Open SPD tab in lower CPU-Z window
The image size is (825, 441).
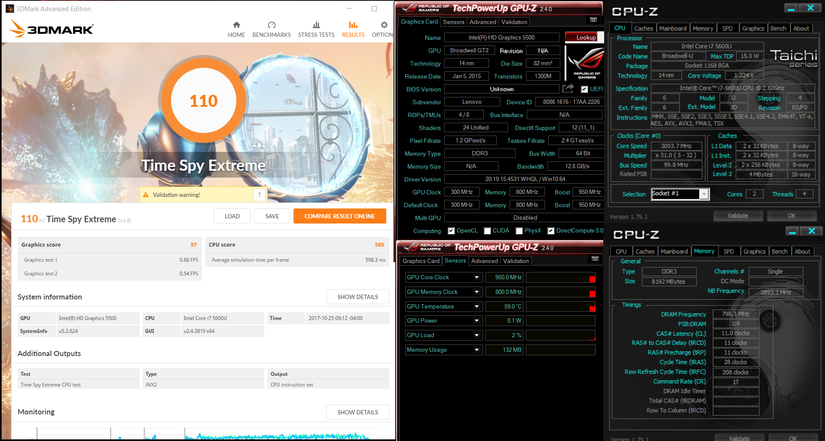[729, 251]
